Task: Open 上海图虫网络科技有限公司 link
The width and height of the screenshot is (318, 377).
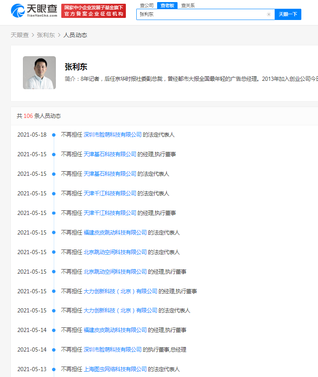Action: tap(115, 369)
